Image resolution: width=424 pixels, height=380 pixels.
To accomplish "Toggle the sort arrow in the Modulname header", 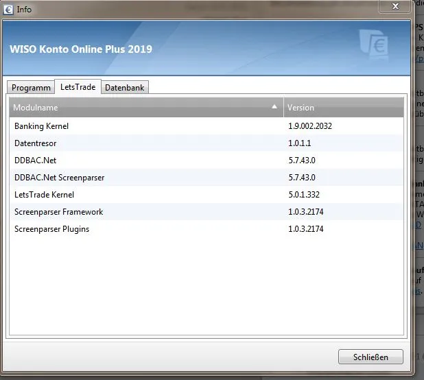I will [x=274, y=107].
